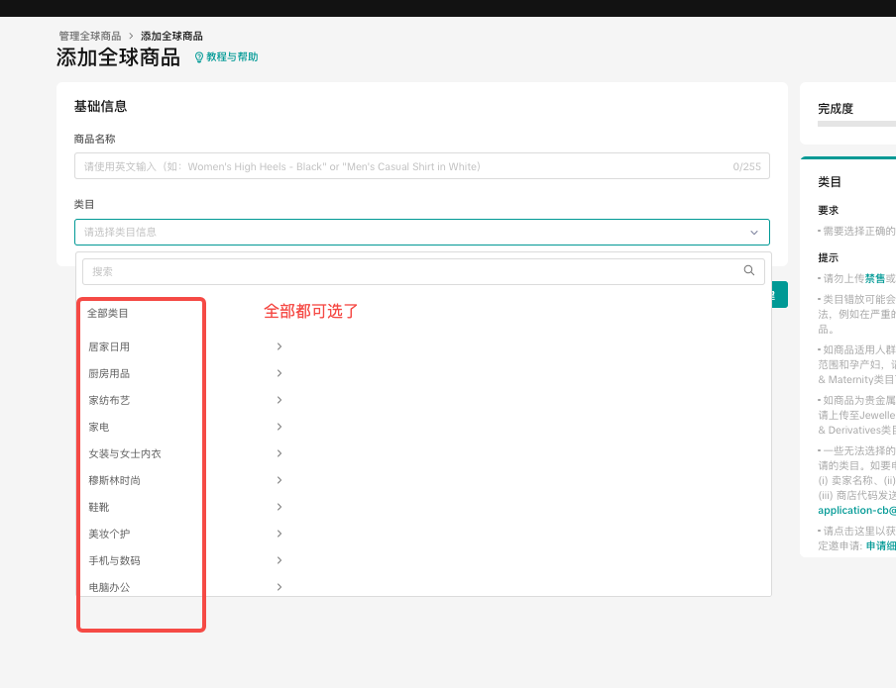Open the 教程与帮助 help link
The height and width of the screenshot is (688, 896).
pyautogui.click(x=232, y=57)
